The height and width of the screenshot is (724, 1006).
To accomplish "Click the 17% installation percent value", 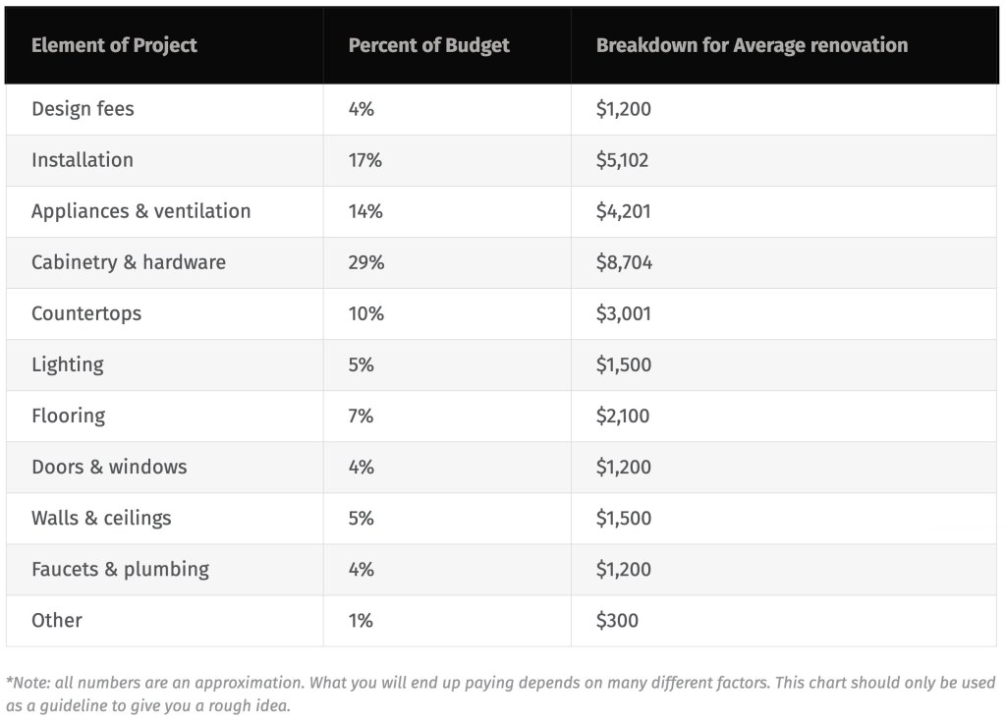I will point(365,160).
